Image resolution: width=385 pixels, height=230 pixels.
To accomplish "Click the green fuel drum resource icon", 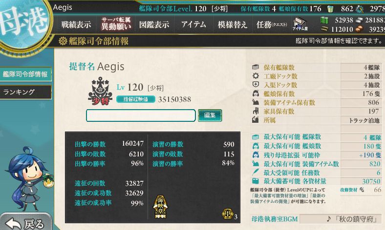I will pyautogui.click(x=324, y=20).
